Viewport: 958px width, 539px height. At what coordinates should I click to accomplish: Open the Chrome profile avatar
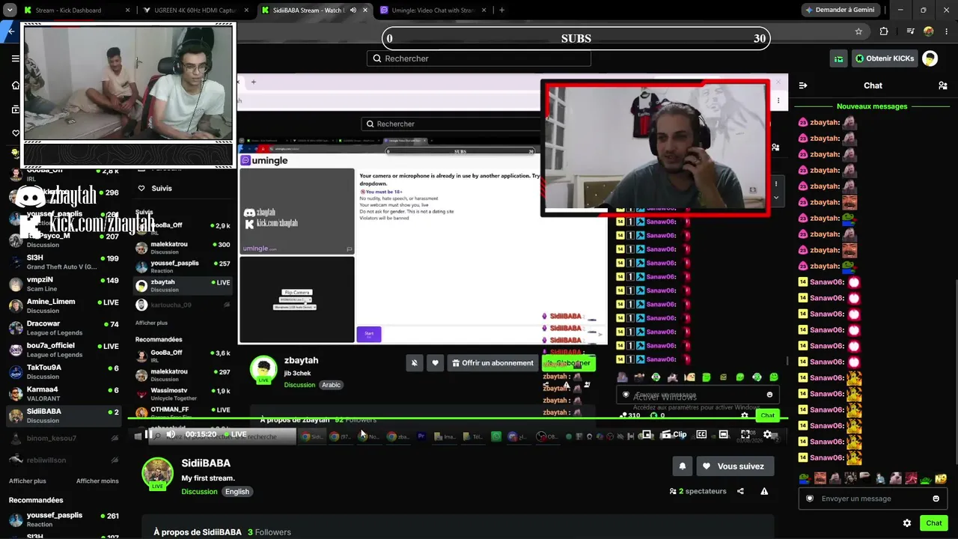pyautogui.click(x=929, y=31)
